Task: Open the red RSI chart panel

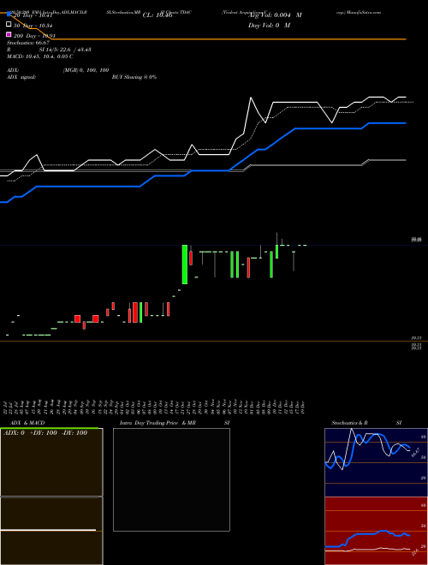Action: pyautogui.click(x=376, y=531)
